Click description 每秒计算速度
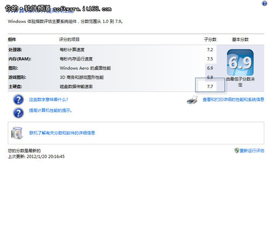 [72, 50]
